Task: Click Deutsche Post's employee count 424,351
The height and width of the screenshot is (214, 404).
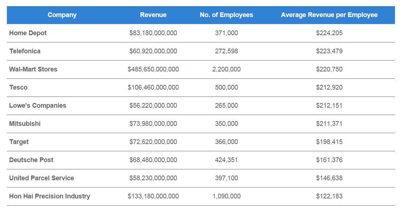Action: point(227,160)
